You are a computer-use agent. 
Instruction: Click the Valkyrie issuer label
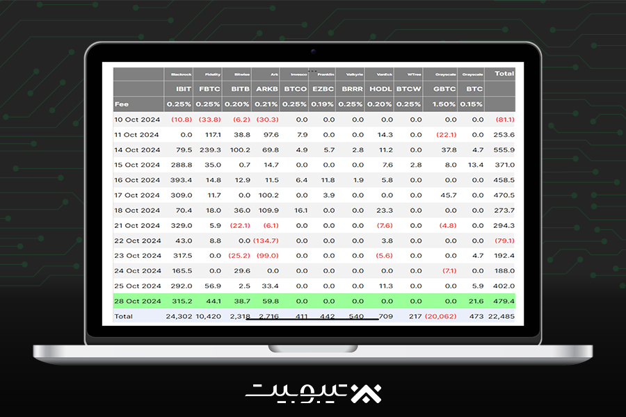pos(355,74)
